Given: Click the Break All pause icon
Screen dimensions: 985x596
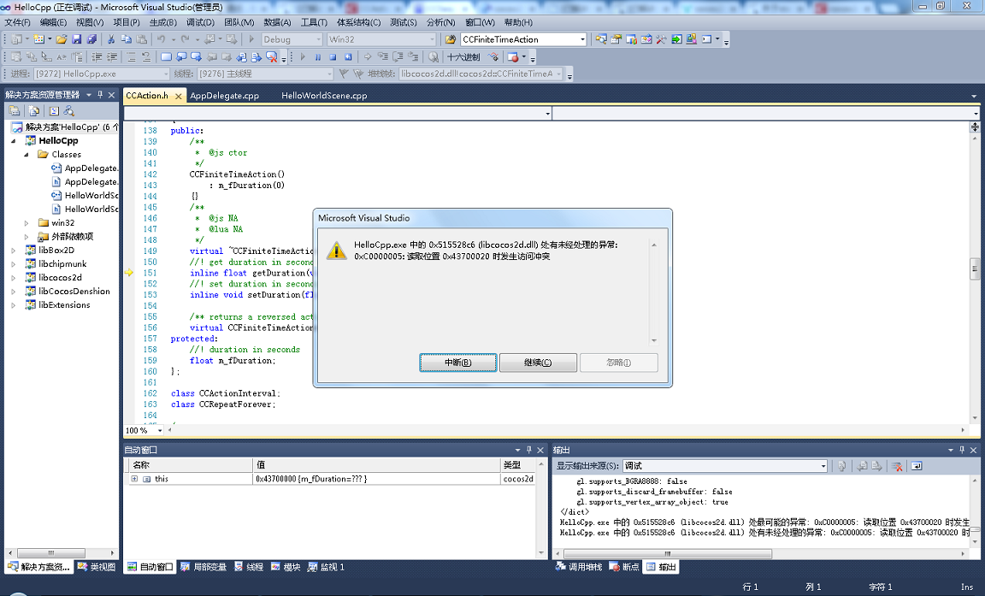Looking at the screenshot, I should 318,56.
